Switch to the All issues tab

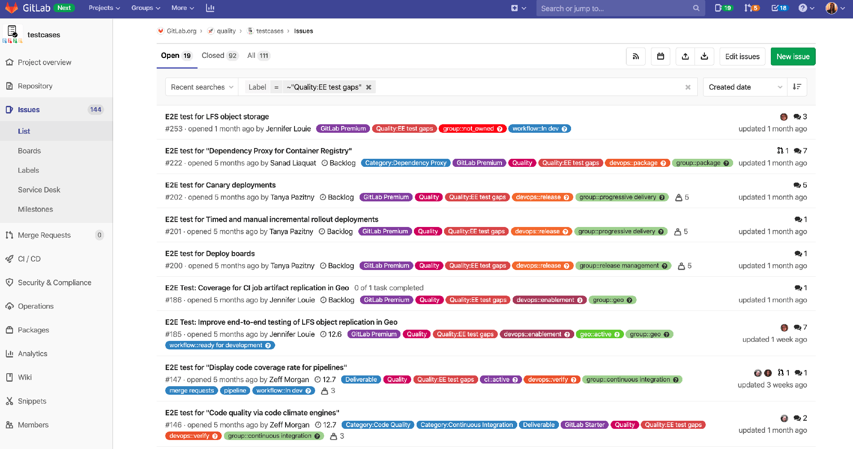pyautogui.click(x=259, y=56)
